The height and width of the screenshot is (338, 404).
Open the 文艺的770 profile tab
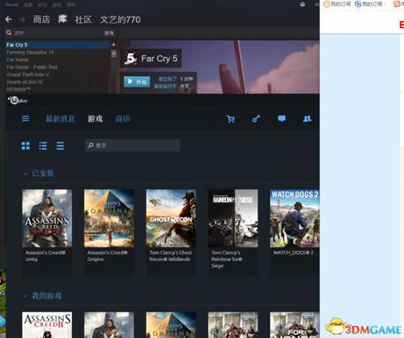(x=120, y=20)
